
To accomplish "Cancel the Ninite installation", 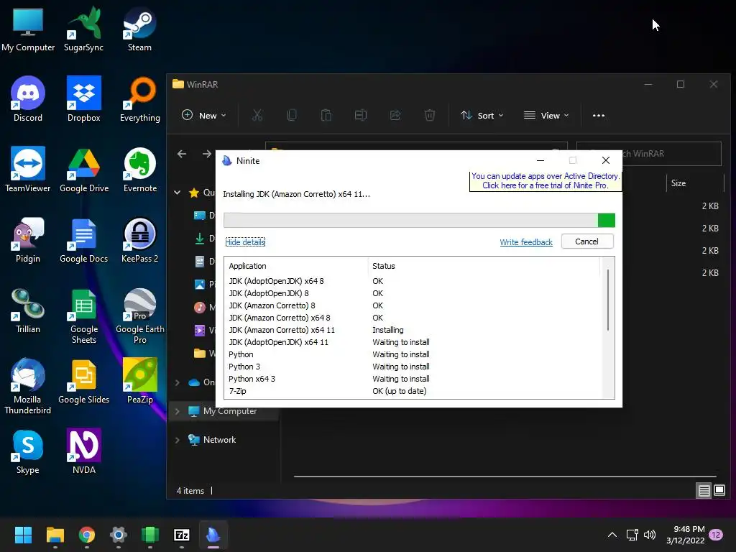I will (x=586, y=241).
